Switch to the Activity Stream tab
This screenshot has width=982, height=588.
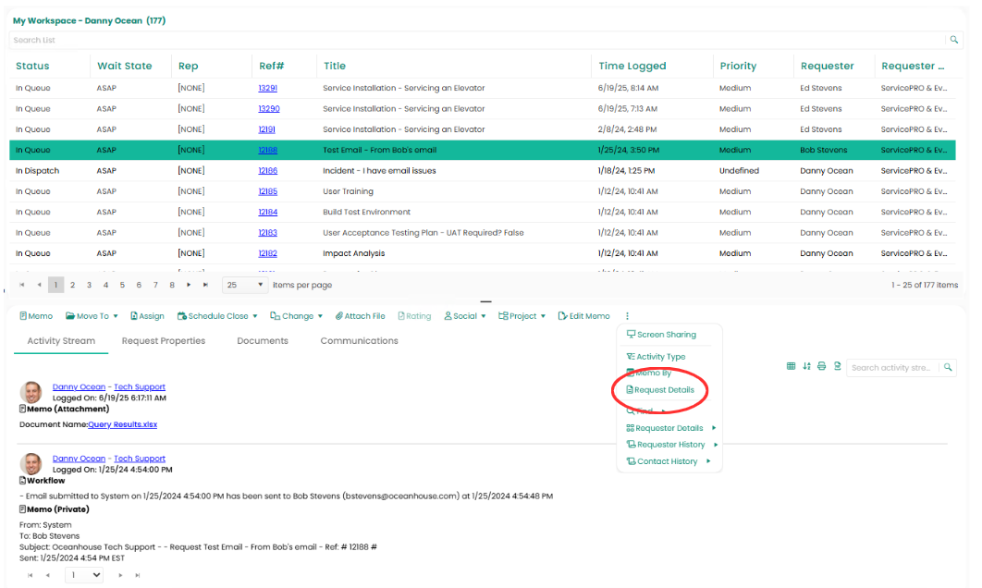coord(61,340)
